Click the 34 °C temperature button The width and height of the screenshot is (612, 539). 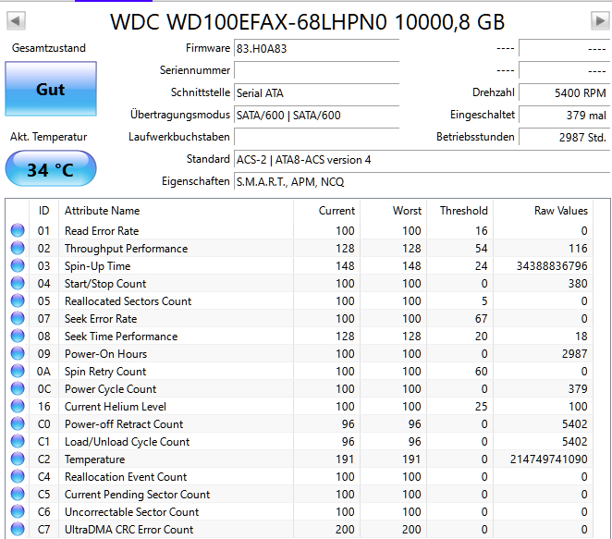click(51, 169)
